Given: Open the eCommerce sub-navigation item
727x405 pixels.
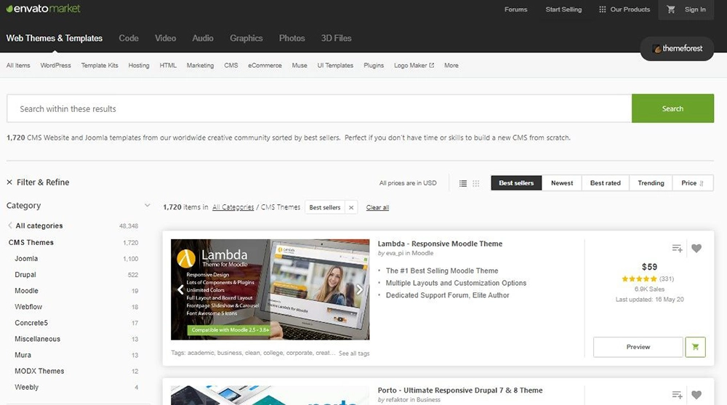Looking at the screenshot, I should [x=265, y=65].
